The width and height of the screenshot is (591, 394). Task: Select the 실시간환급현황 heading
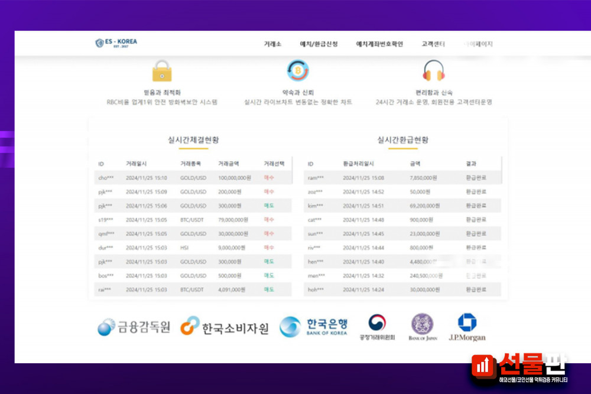tap(402, 140)
